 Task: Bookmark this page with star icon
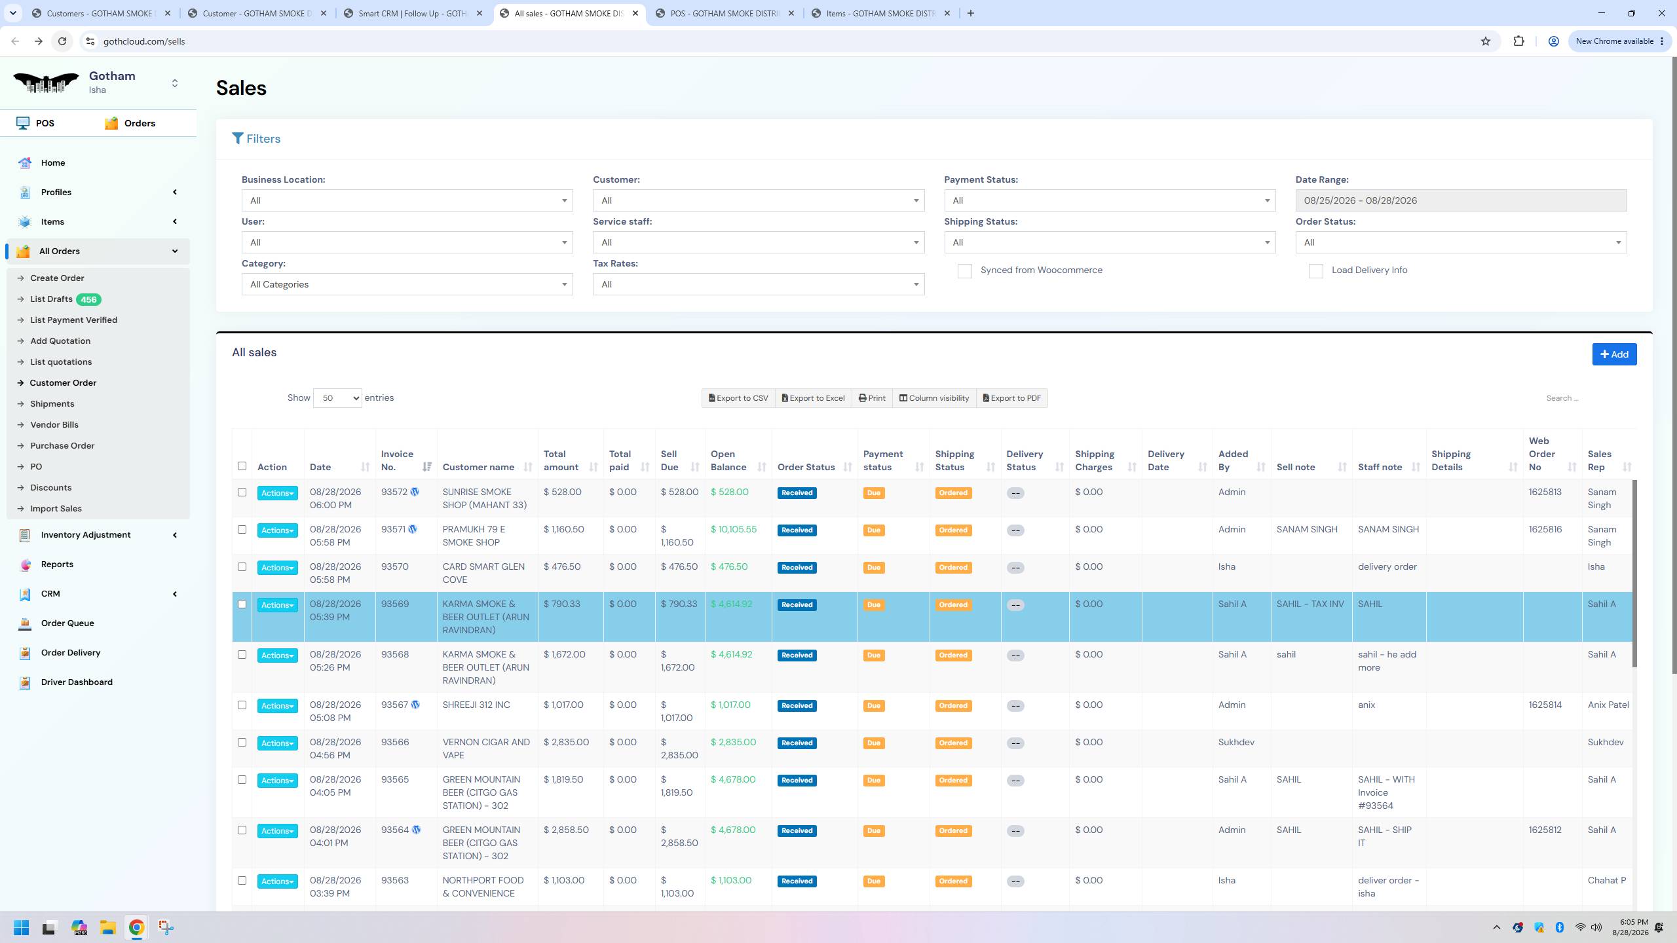tap(1486, 41)
